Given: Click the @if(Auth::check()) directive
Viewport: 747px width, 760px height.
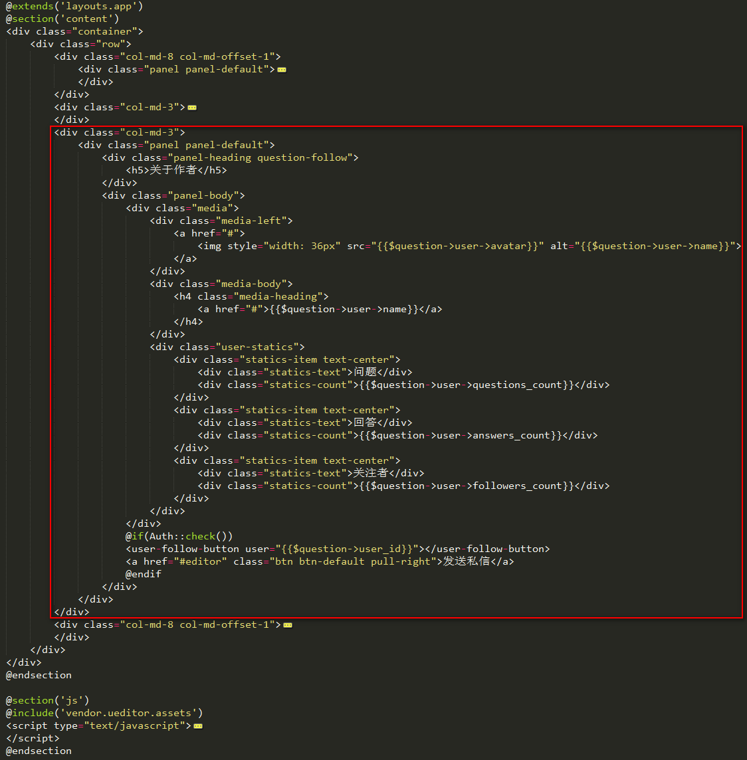Looking at the screenshot, I should (x=179, y=536).
